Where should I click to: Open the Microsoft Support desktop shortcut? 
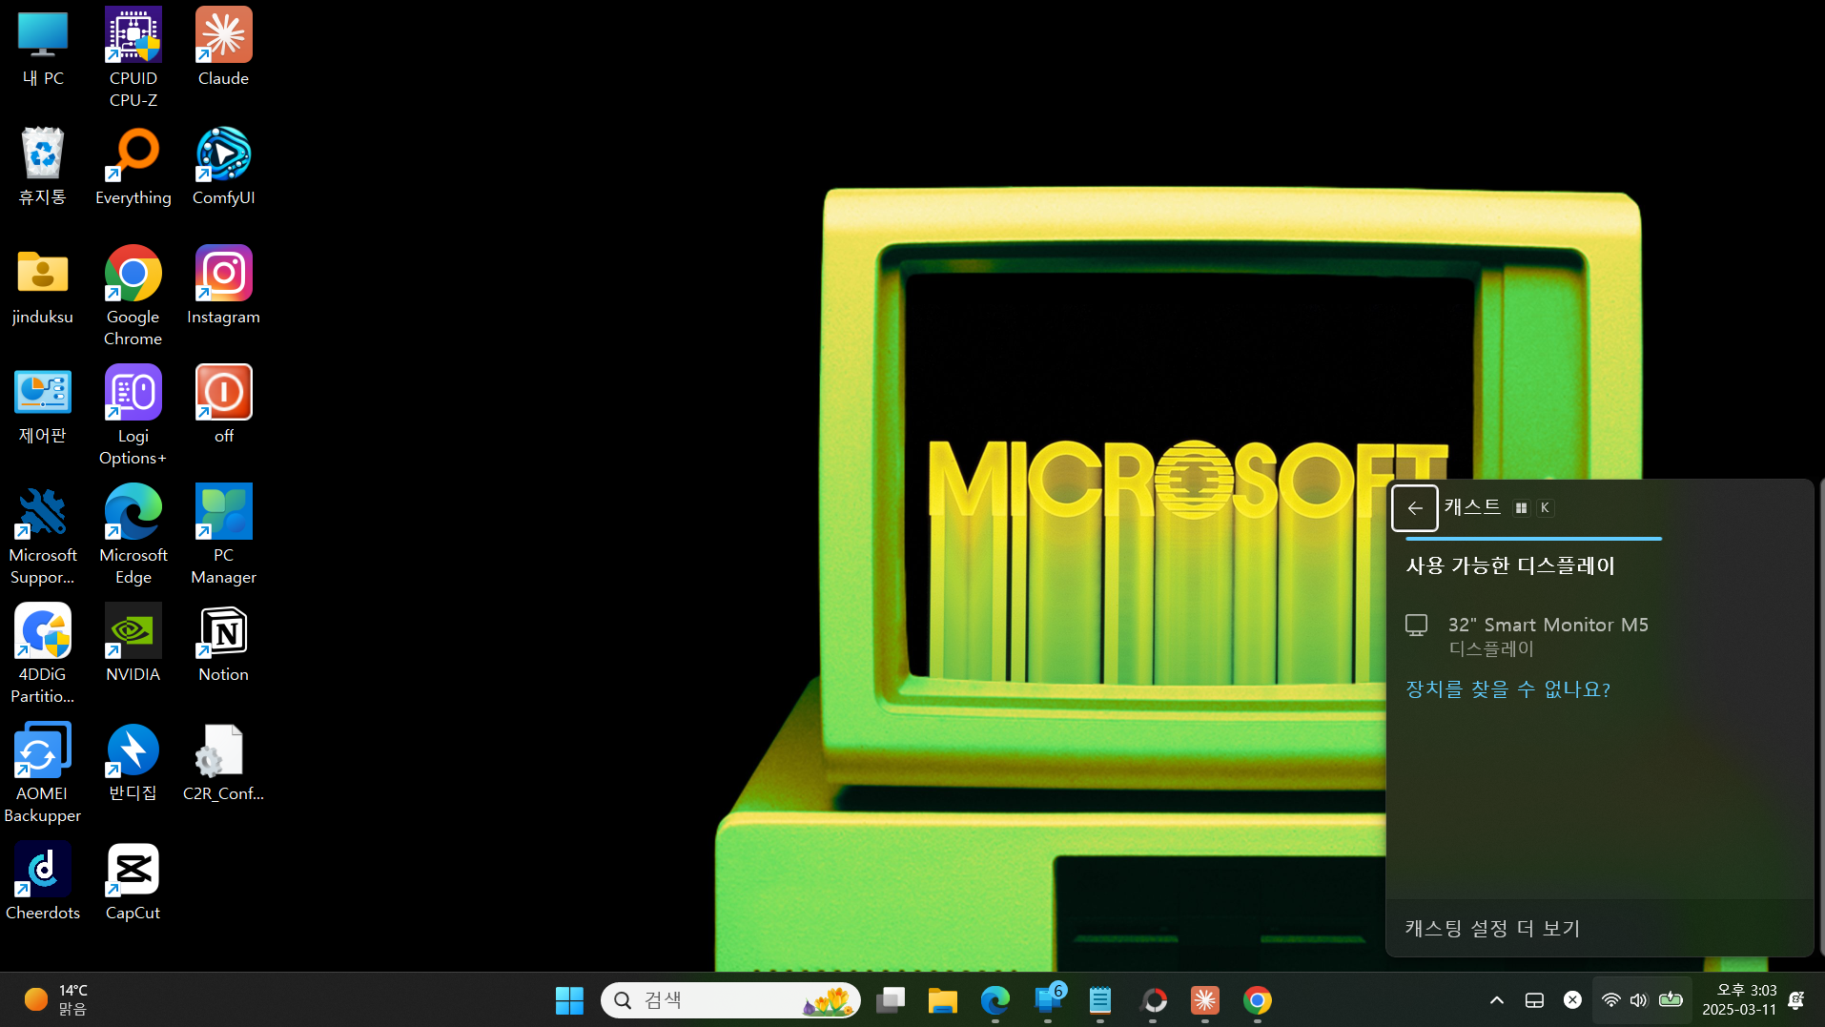point(43,535)
